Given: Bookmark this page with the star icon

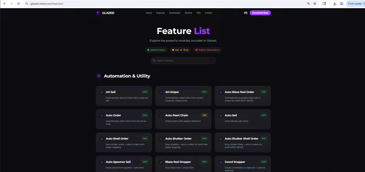Looking at the screenshot, I should pyautogui.click(x=315, y=4).
